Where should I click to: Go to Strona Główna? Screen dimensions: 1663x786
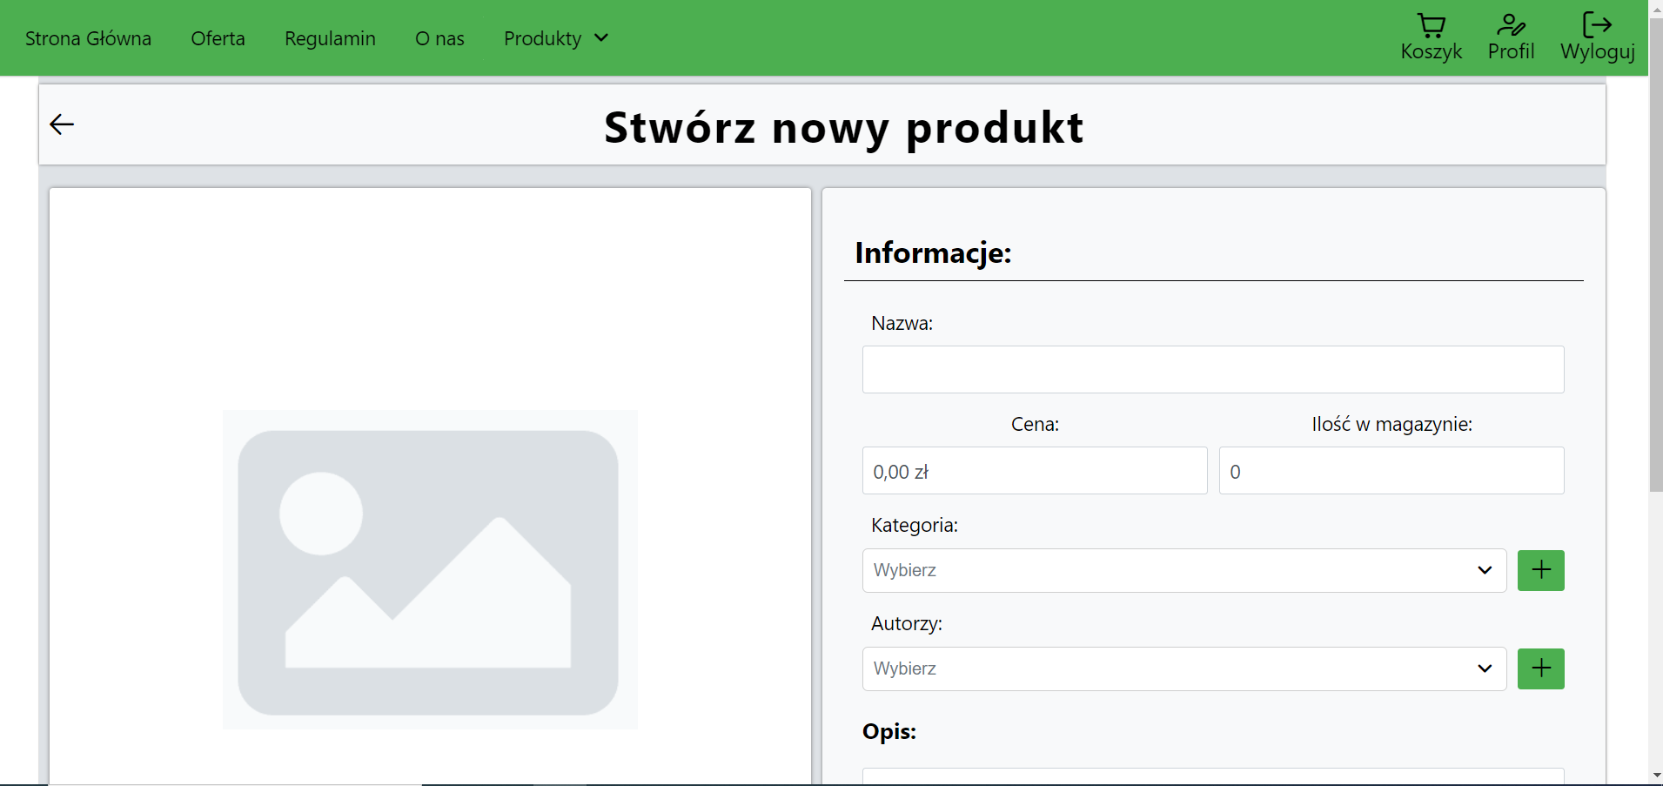pyautogui.click(x=88, y=38)
